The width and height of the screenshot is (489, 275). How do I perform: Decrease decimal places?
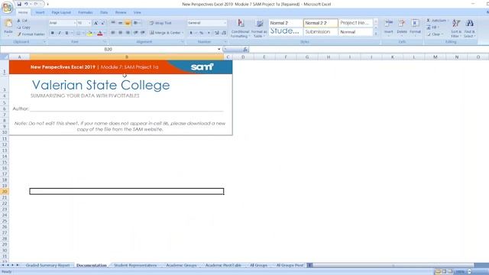(224, 33)
